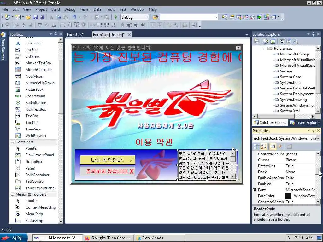The width and height of the screenshot is (323, 242).
Task: Click the DetectUrls property value True
Action: tap(290, 166)
